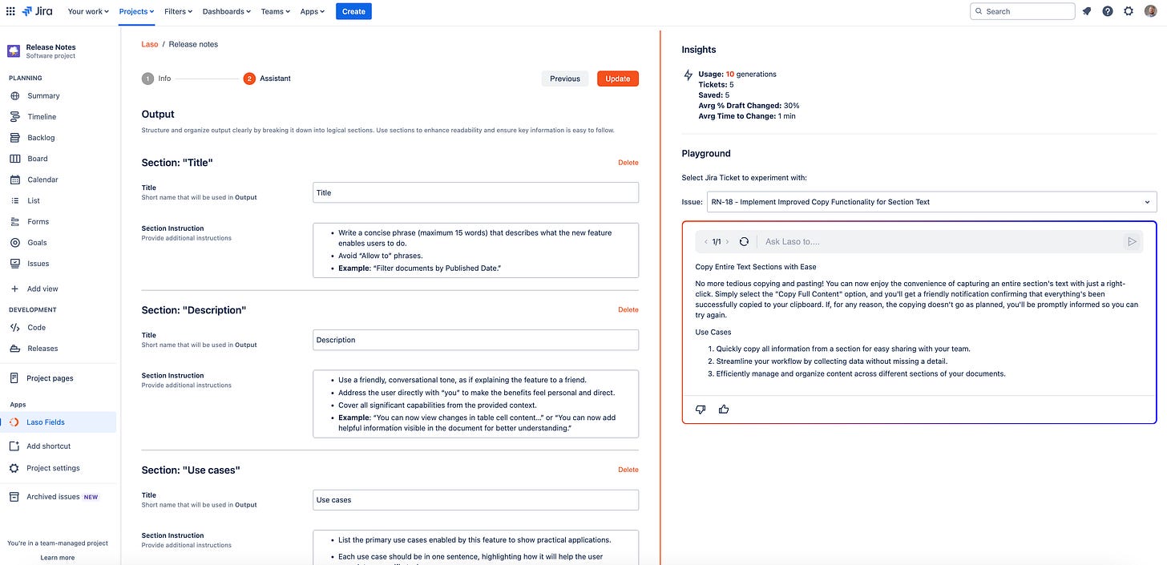
Task: Click Learn more at sidebar bottom
Action: tap(58, 558)
